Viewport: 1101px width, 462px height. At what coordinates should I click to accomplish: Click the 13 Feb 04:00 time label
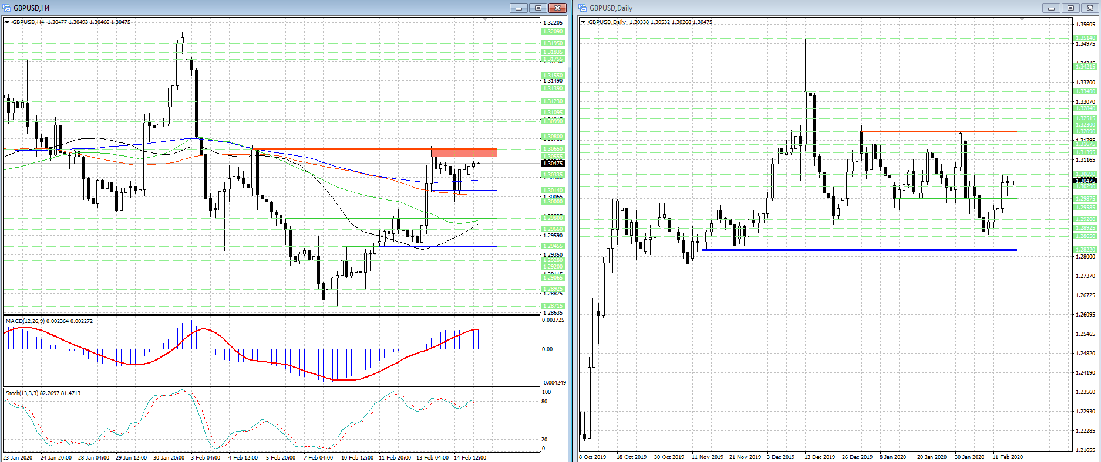(x=433, y=458)
